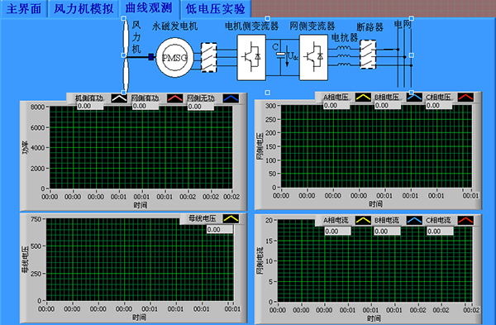This screenshot has width=496, height=325.
Task: Click the PMSG generator symbol
Action: coord(174,58)
